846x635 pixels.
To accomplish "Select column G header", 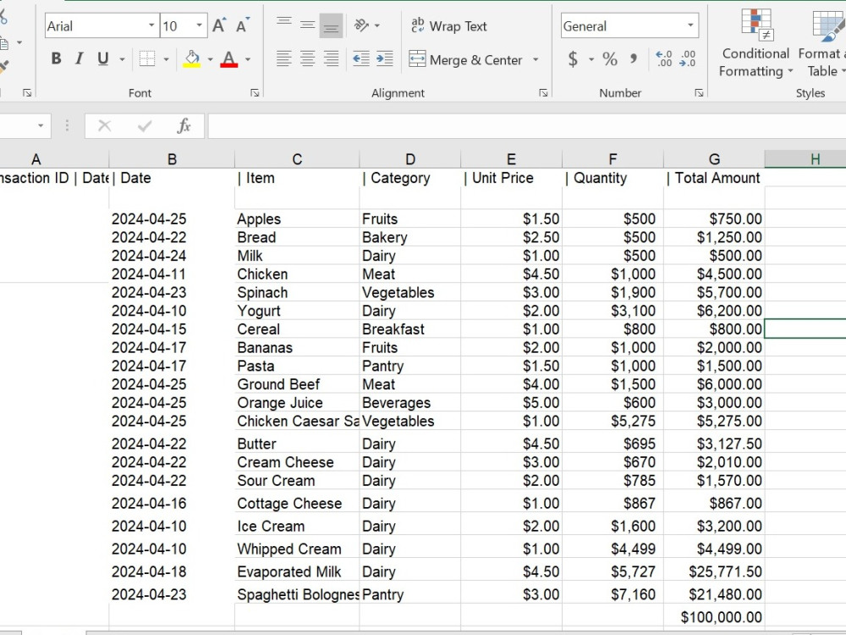I will coord(714,159).
